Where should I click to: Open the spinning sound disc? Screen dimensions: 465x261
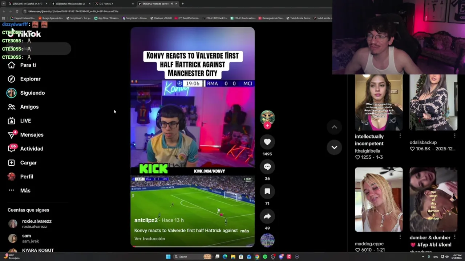click(x=267, y=240)
